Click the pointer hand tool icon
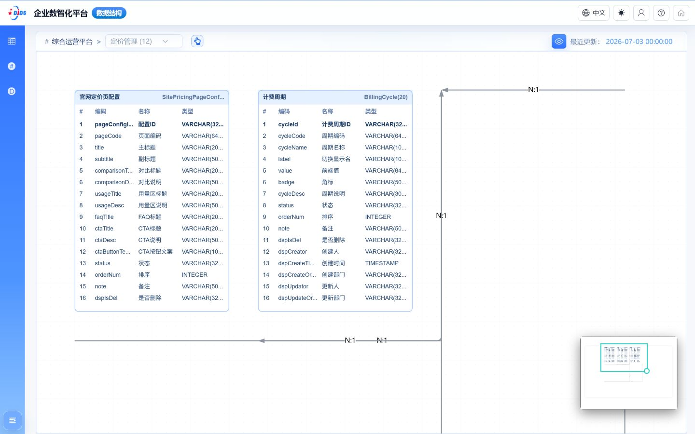 pos(197,41)
